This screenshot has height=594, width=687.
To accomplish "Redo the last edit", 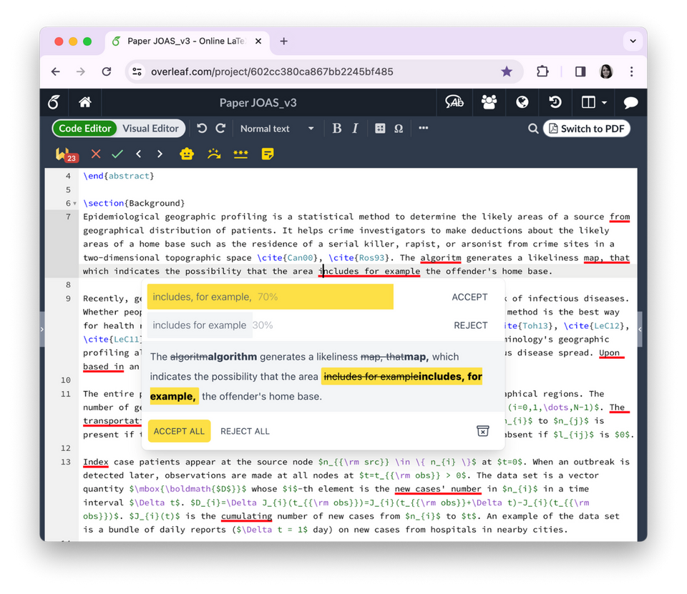I will click(x=220, y=128).
